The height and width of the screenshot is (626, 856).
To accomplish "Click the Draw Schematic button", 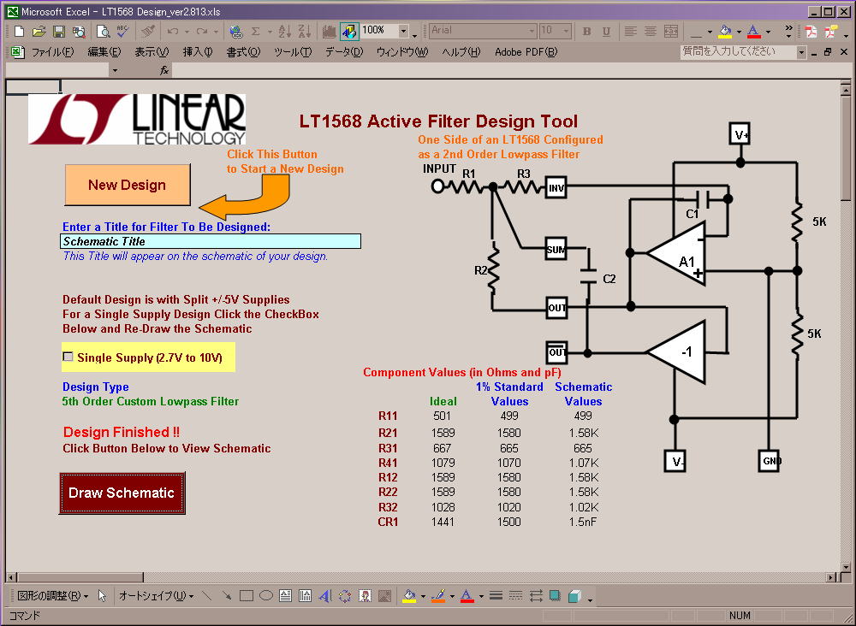I will click(122, 493).
